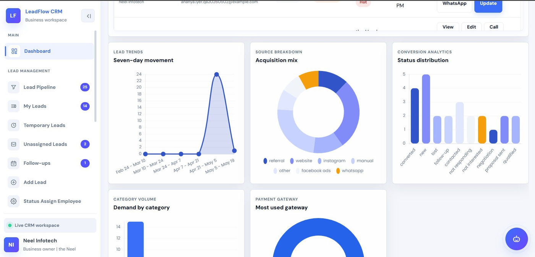This screenshot has height=257, width=535.
Task: Click the Demand by category heading
Action: click(x=141, y=207)
